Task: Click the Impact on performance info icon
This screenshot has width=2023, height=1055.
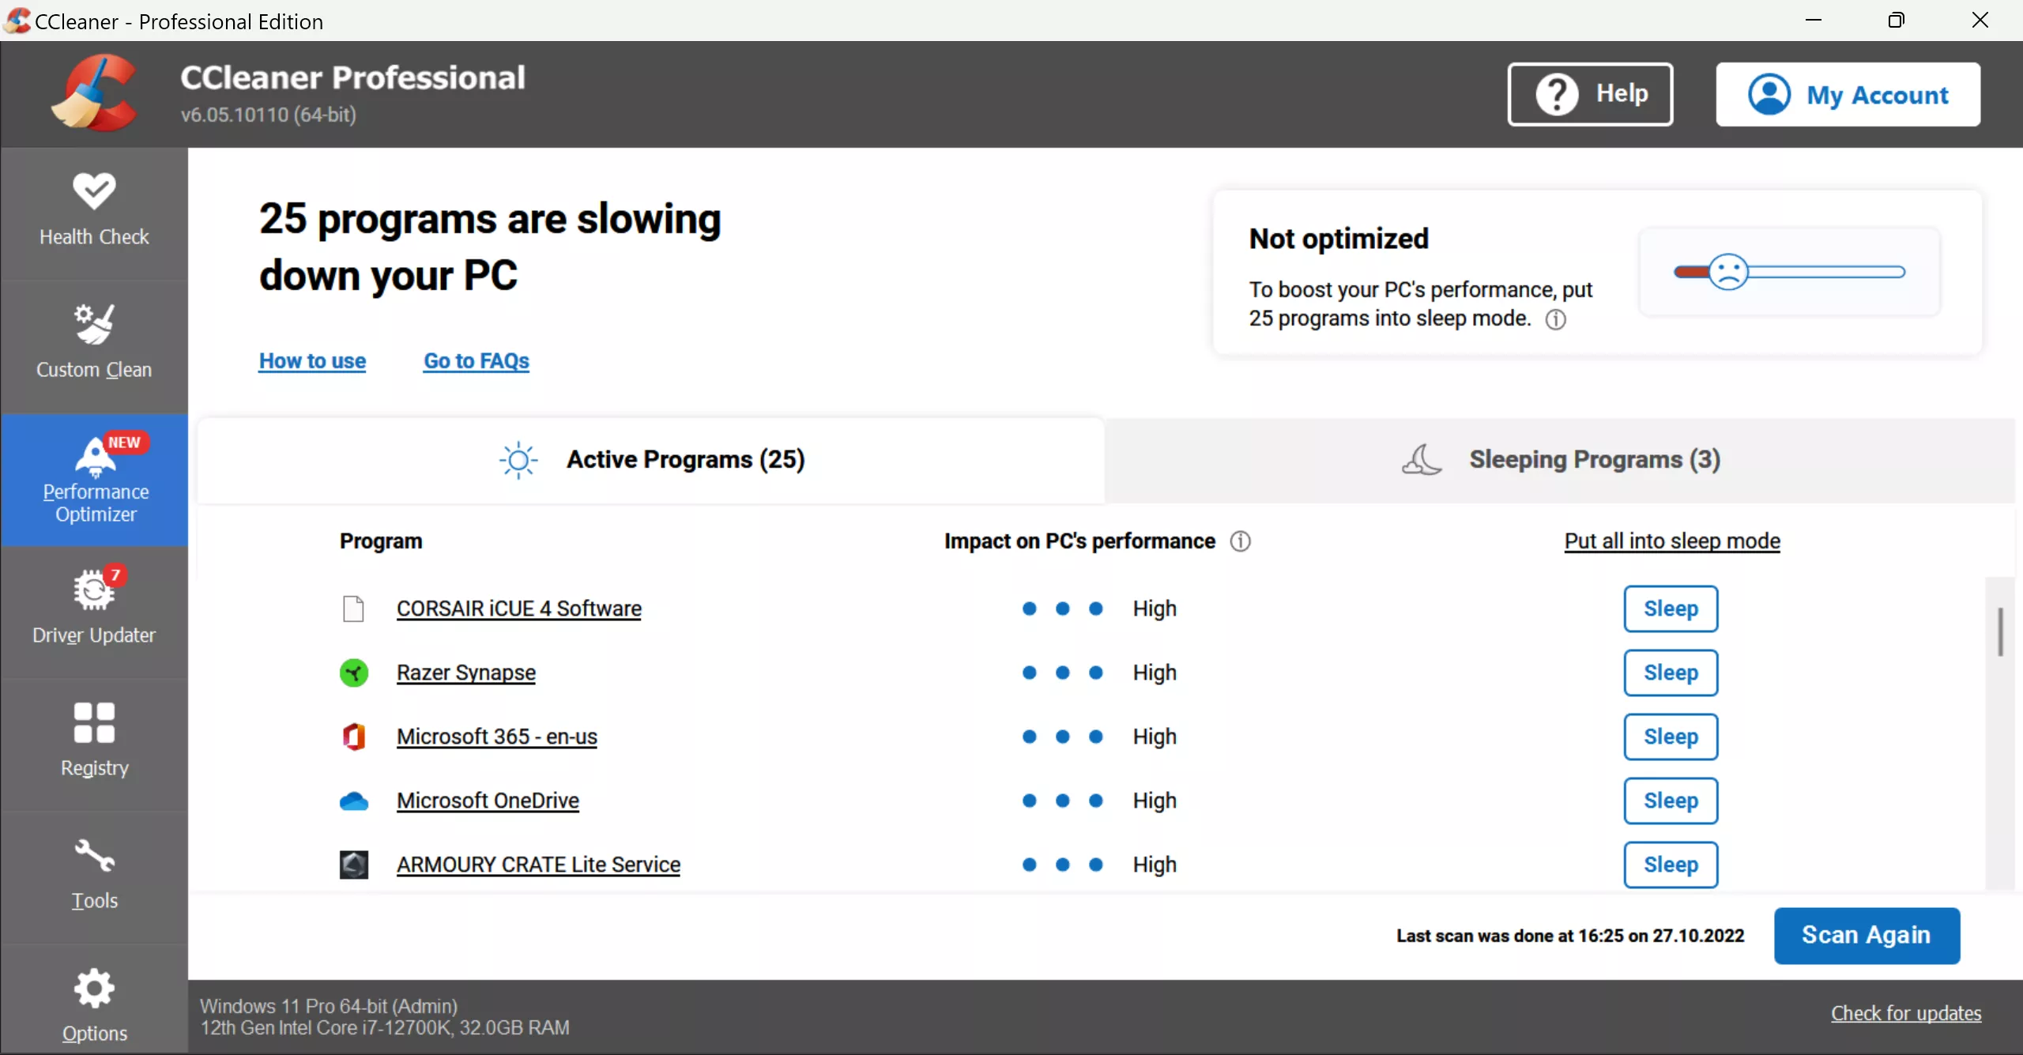Action: pos(1240,541)
